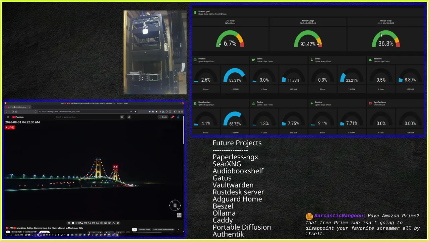This screenshot has height=241, width=429.
Task: Click the video timestamp 2026-08-01 text
Action: click(22, 123)
